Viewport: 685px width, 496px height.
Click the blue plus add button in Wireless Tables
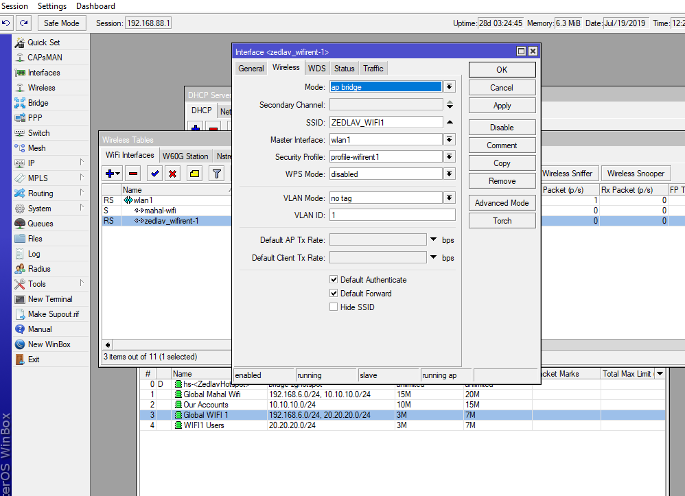[110, 174]
